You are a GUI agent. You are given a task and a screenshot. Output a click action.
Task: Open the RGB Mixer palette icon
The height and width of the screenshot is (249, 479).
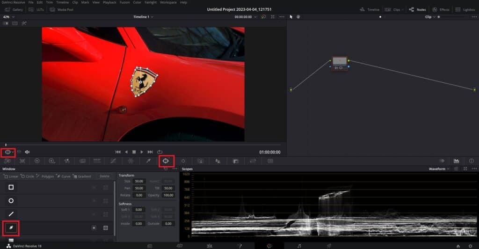[x=67, y=161]
